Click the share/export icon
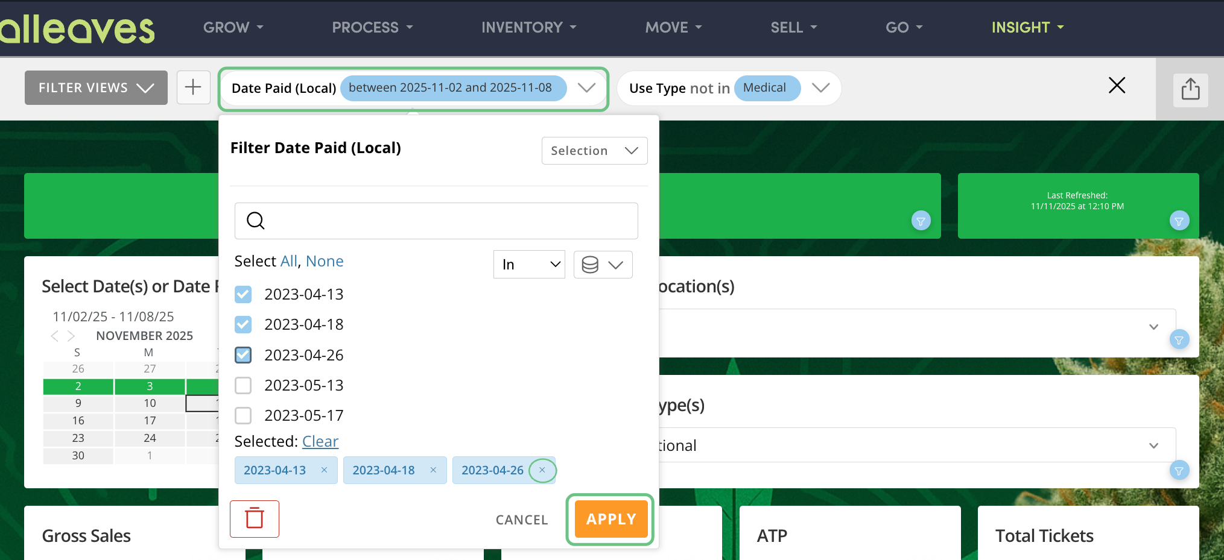 1190,89
